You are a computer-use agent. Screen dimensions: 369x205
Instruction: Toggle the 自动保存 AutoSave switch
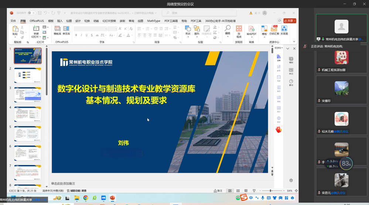[x=31, y=13]
